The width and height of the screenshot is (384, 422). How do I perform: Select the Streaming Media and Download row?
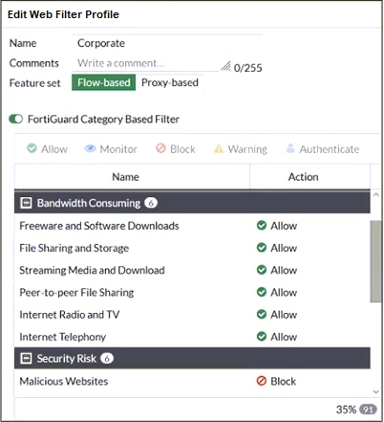click(x=192, y=270)
